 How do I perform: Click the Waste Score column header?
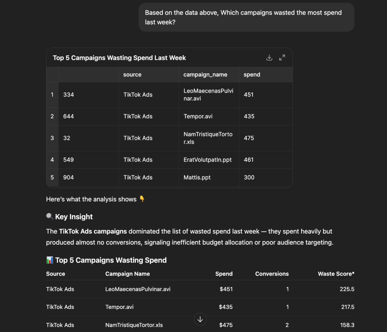point(336,273)
